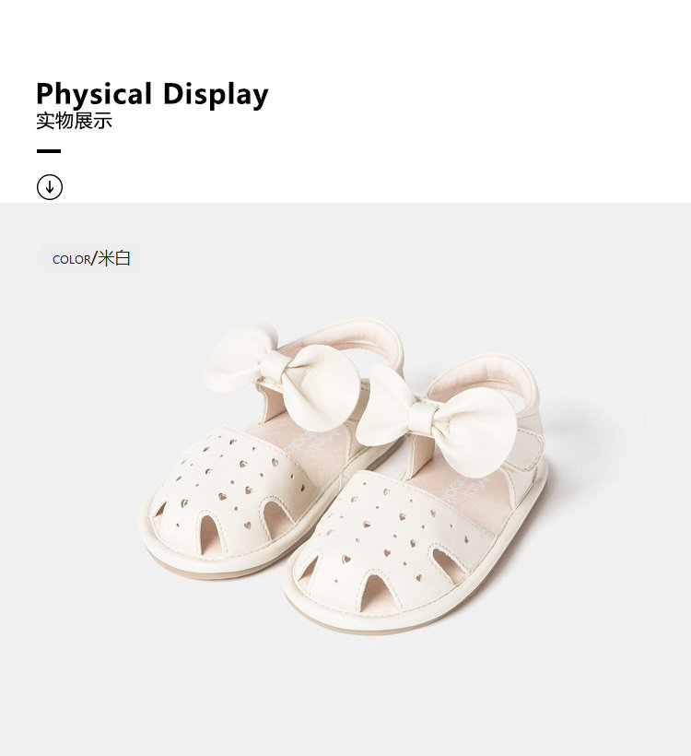Click the short black divider bar

(x=49, y=151)
